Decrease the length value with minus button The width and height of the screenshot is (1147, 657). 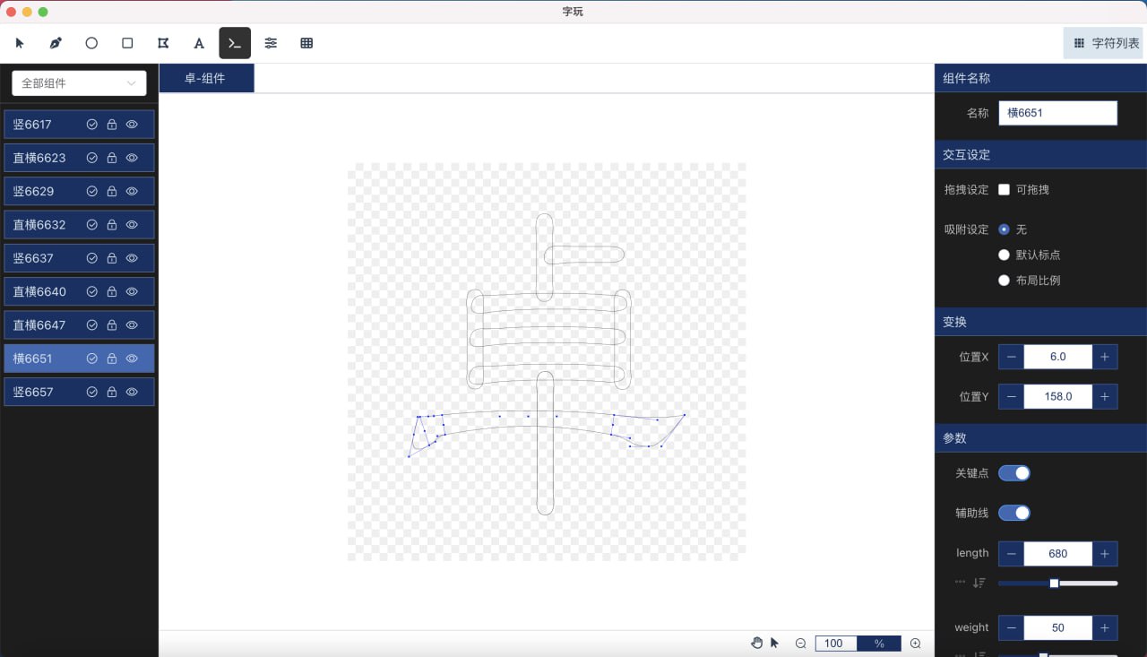(x=1011, y=554)
